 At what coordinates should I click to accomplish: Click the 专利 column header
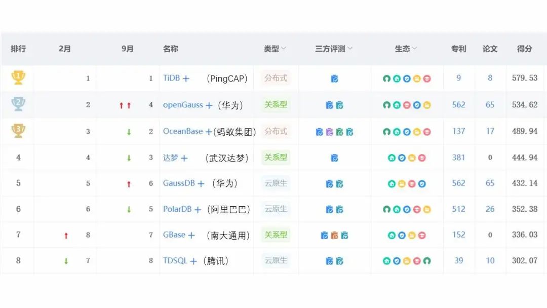458,49
